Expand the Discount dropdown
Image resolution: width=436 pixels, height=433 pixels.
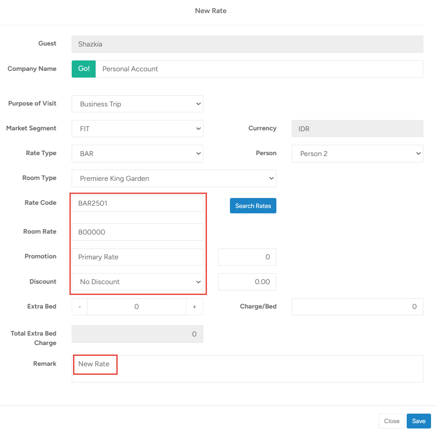click(138, 282)
